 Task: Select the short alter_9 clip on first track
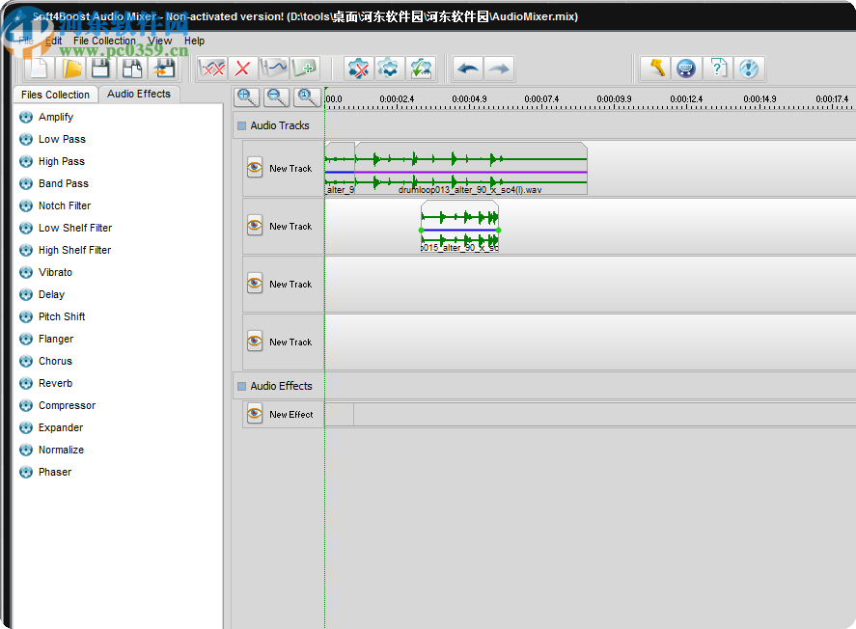[x=340, y=169]
